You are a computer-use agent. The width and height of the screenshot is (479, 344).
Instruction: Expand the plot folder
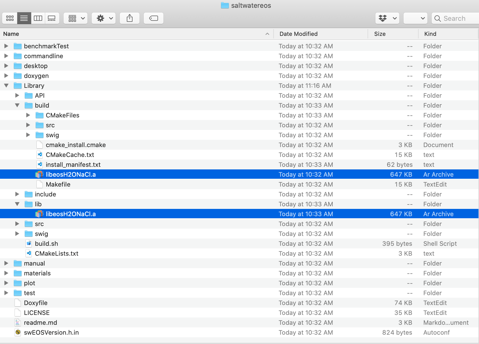(6, 283)
